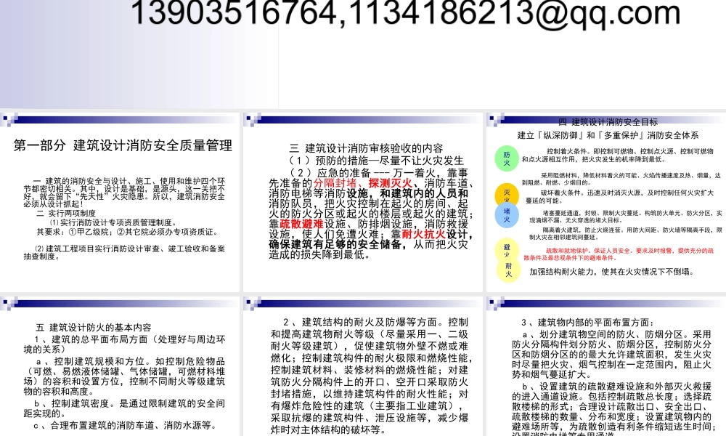Open slide thumbnail titled 五 建筑设计防火的基本内容

tap(120, 366)
